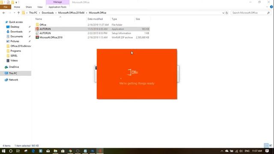274x154 pixels.
Task: Open Microsoft Store from taskbar
Action: pos(63,151)
